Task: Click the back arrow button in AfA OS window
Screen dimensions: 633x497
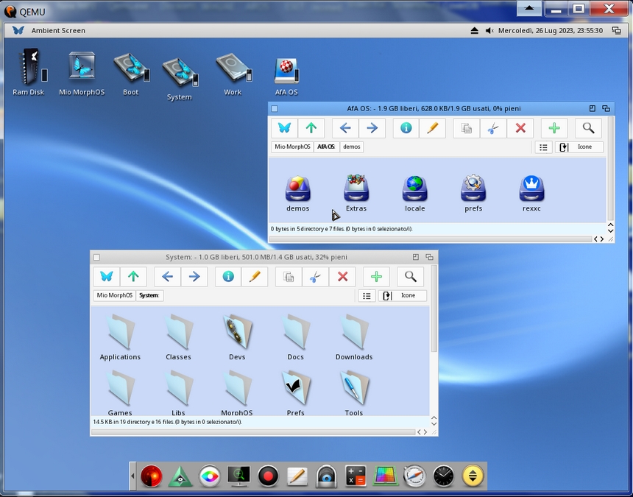Action: pyautogui.click(x=345, y=128)
